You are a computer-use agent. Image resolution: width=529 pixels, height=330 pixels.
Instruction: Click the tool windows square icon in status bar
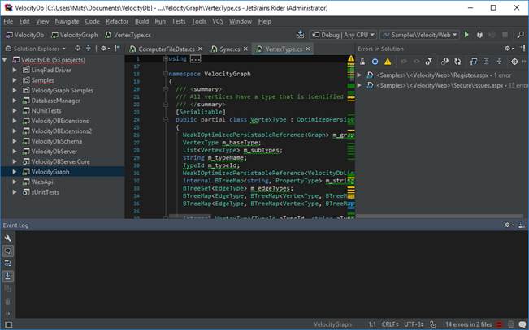coord(8,324)
